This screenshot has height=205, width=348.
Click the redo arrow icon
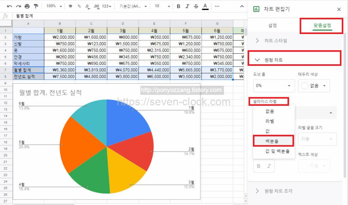[18, 6]
